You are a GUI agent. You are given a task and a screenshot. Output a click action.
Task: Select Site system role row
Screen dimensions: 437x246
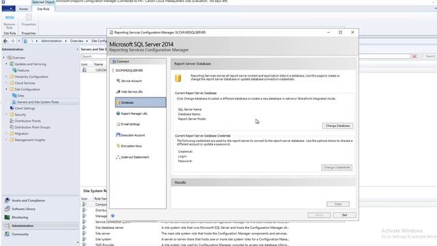185,239
